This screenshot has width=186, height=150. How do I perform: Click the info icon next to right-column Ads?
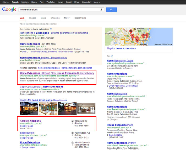112,56
